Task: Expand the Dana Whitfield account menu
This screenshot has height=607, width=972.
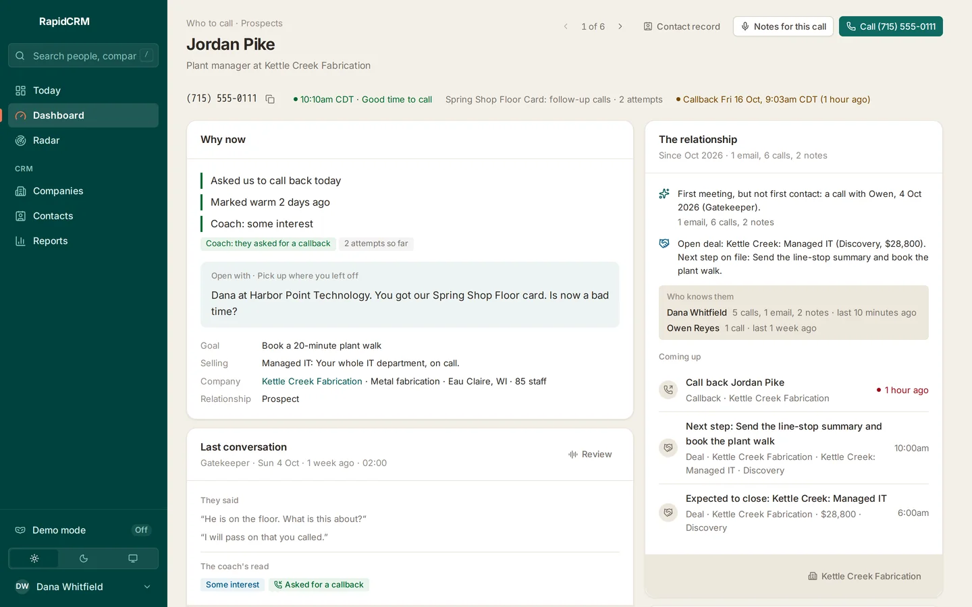Action: [x=84, y=587]
